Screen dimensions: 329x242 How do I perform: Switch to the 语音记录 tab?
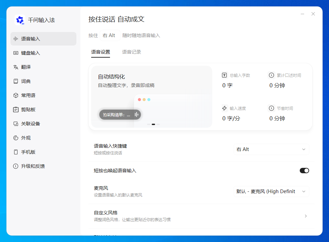tap(132, 52)
